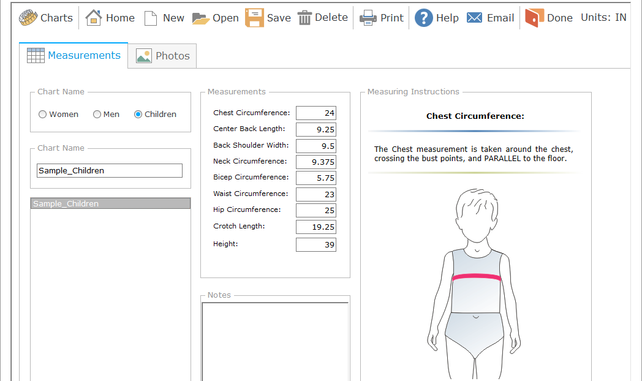Switch to the Photos tab
Screen dimensions: 642x381
162,56
